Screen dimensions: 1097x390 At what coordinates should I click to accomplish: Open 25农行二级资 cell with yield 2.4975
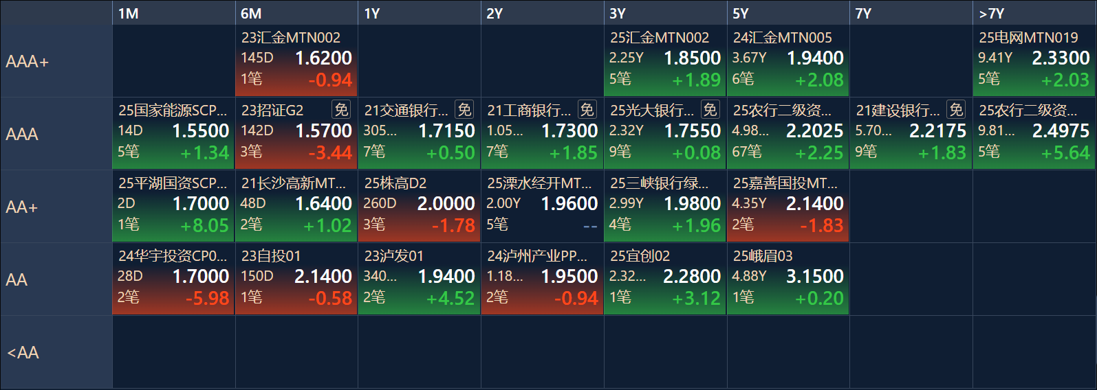click(1034, 133)
